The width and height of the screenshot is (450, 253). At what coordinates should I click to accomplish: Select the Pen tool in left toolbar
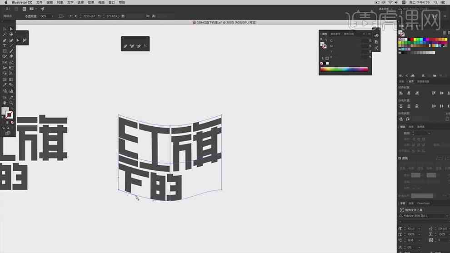pos(5,40)
